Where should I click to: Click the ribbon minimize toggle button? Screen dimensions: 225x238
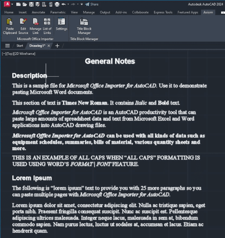223,13
